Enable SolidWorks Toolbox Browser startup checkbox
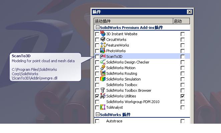Image resolution: width=221 pixels, height=133 pixels. tap(183, 90)
